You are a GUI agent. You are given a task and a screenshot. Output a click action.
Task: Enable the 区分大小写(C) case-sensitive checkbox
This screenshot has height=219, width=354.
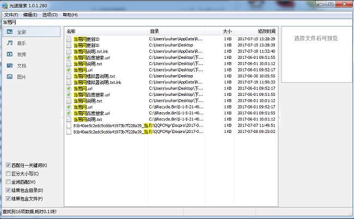click(7, 174)
